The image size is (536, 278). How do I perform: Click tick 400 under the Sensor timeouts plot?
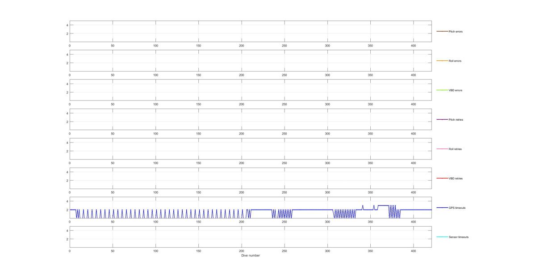(413, 251)
